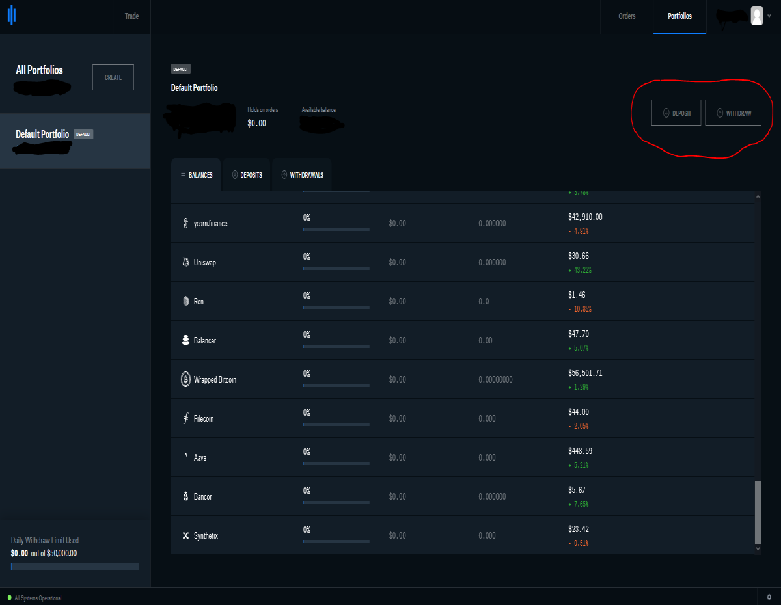Click the yearn.finance allocation bar
781x605 pixels.
pos(336,229)
